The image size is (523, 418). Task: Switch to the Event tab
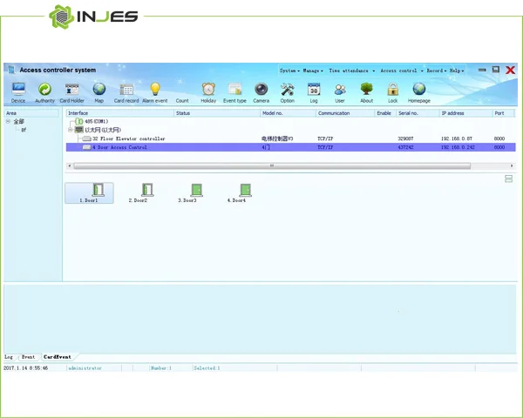[29, 357]
